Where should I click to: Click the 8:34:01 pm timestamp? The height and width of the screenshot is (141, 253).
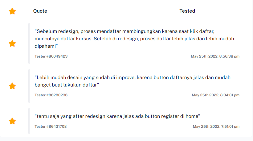pos(216,95)
